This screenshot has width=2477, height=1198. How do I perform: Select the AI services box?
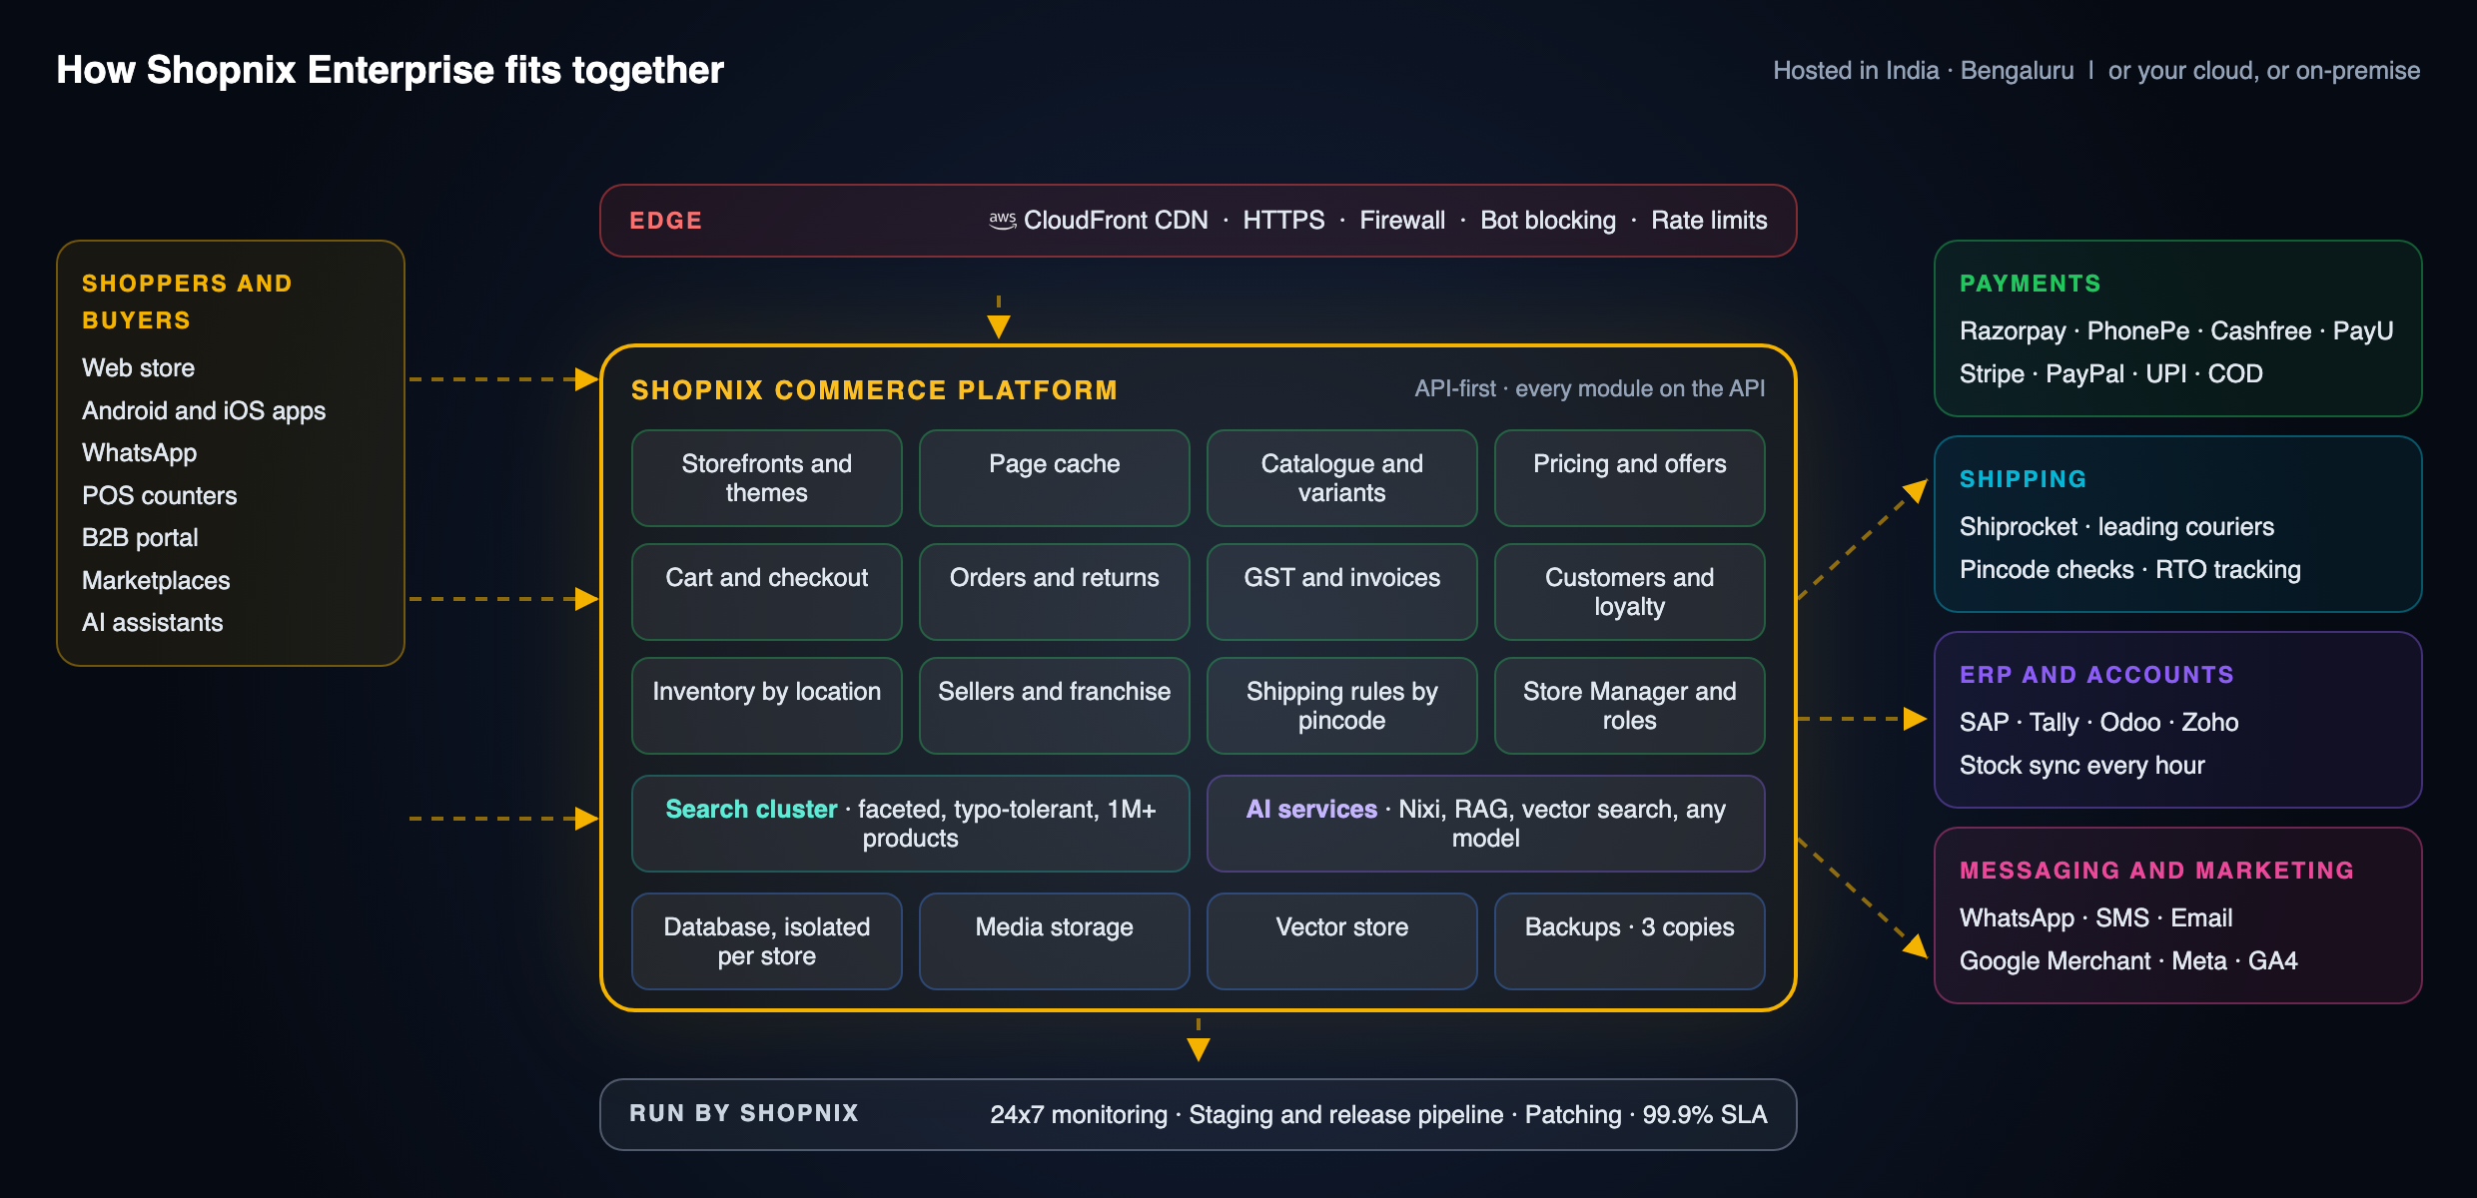(1486, 824)
